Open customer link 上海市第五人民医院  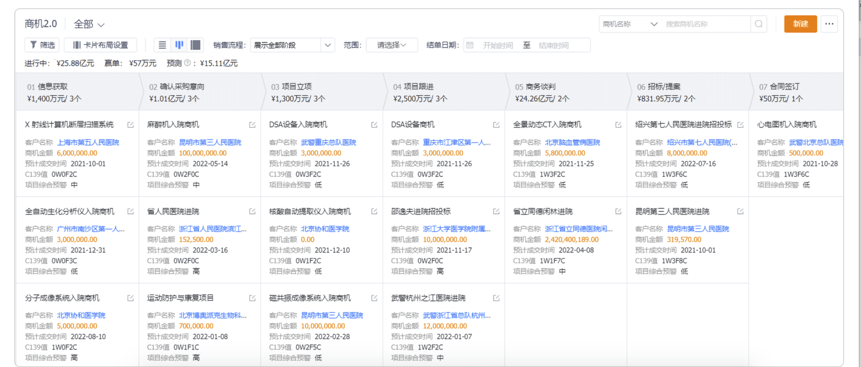(x=88, y=142)
